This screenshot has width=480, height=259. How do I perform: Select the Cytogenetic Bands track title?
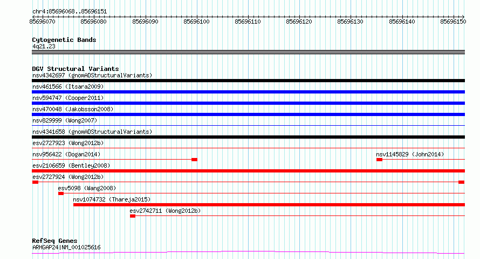click(64, 40)
